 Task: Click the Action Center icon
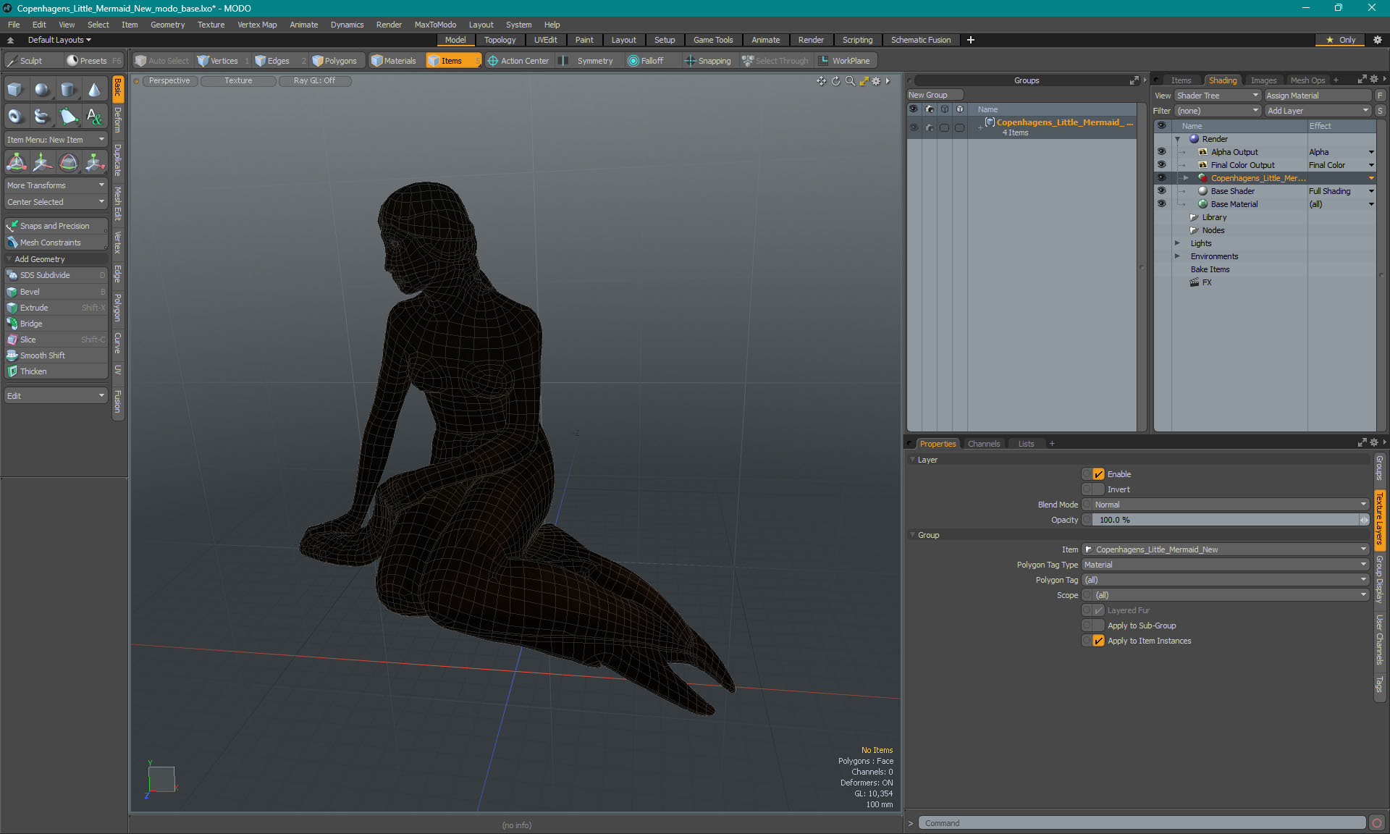tap(493, 61)
